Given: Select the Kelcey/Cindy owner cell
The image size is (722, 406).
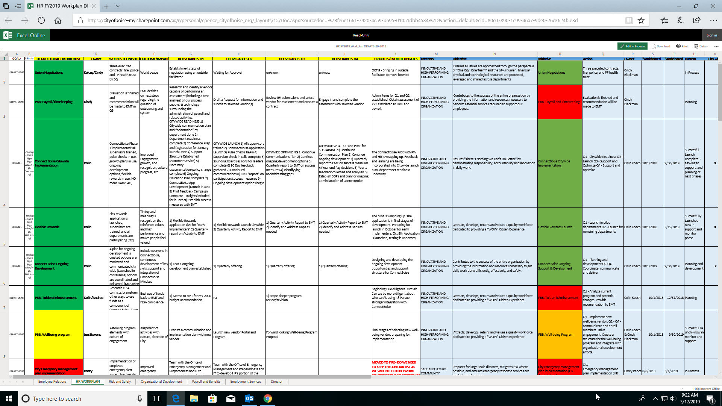Looking at the screenshot, I should [x=96, y=73].
